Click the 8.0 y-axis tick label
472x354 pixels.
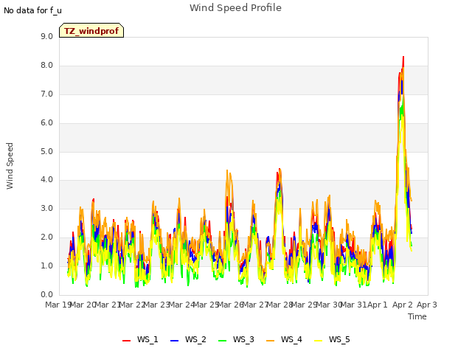[x=46, y=66]
